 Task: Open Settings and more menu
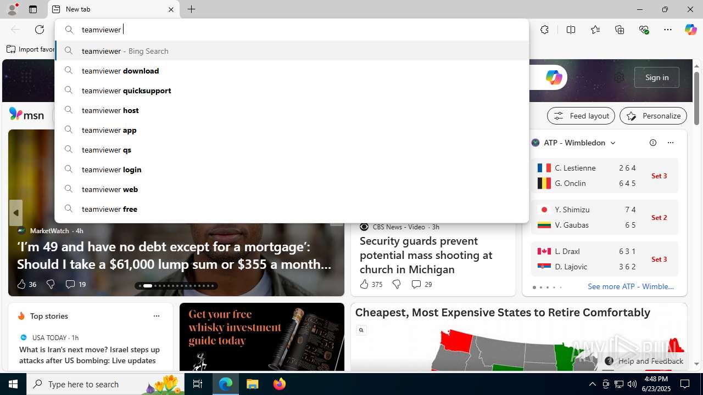(x=668, y=30)
